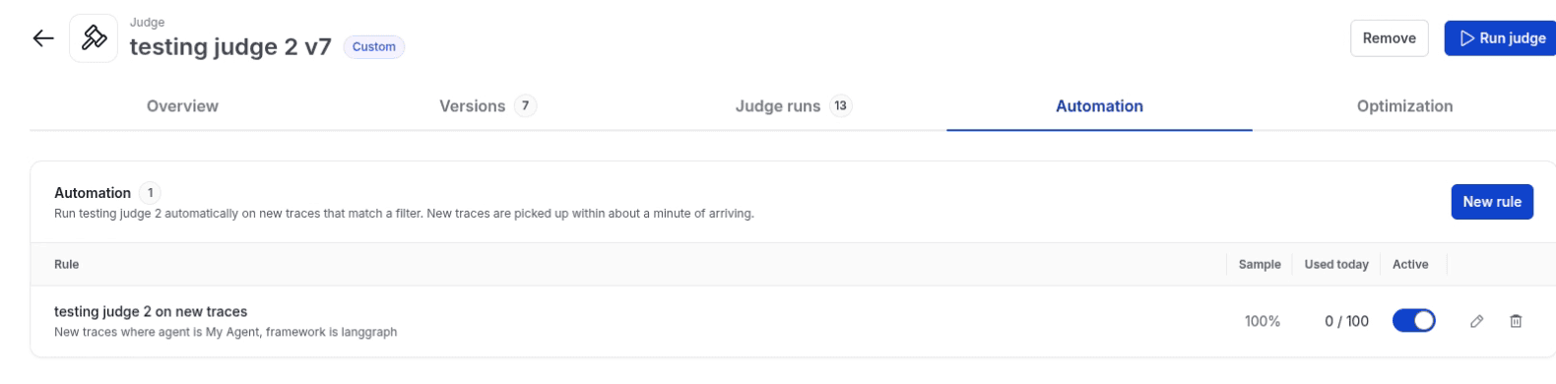Click the Used today column header

point(1336,264)
